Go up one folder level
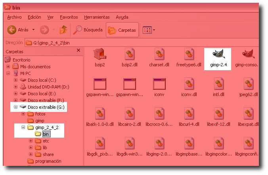 (x=63, y=30)
